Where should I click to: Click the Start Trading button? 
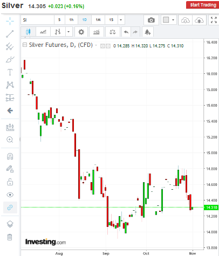click(203, 5)
